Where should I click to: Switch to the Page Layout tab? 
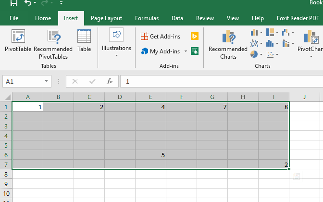pos(107,18)
